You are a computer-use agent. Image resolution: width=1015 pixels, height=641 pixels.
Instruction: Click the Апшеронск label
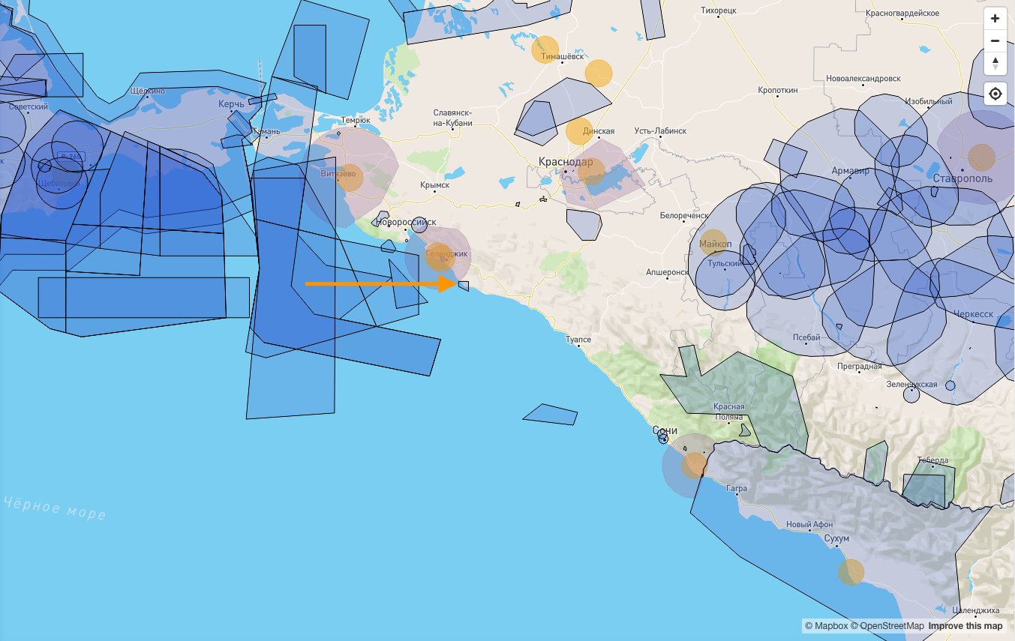click(x=667, y=272)
